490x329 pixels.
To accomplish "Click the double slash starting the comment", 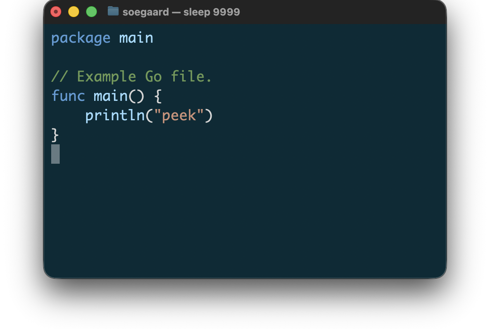I will (59, 76).
